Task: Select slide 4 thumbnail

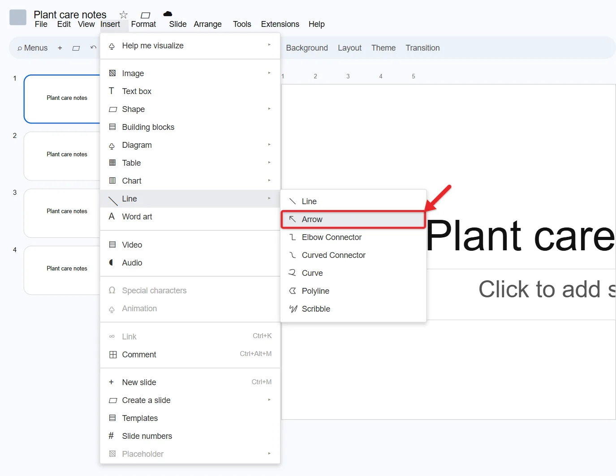Action: tap(62, 270)
